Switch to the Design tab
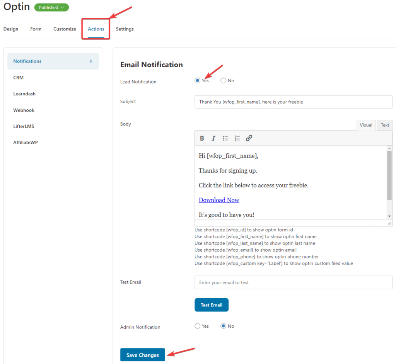 tap(11, 29)
